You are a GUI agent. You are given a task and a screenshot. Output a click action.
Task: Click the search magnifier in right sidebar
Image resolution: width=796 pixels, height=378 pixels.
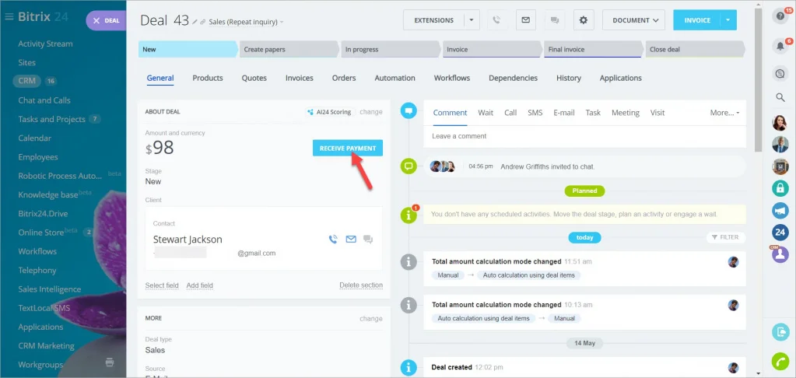click(x=780, y=97)
